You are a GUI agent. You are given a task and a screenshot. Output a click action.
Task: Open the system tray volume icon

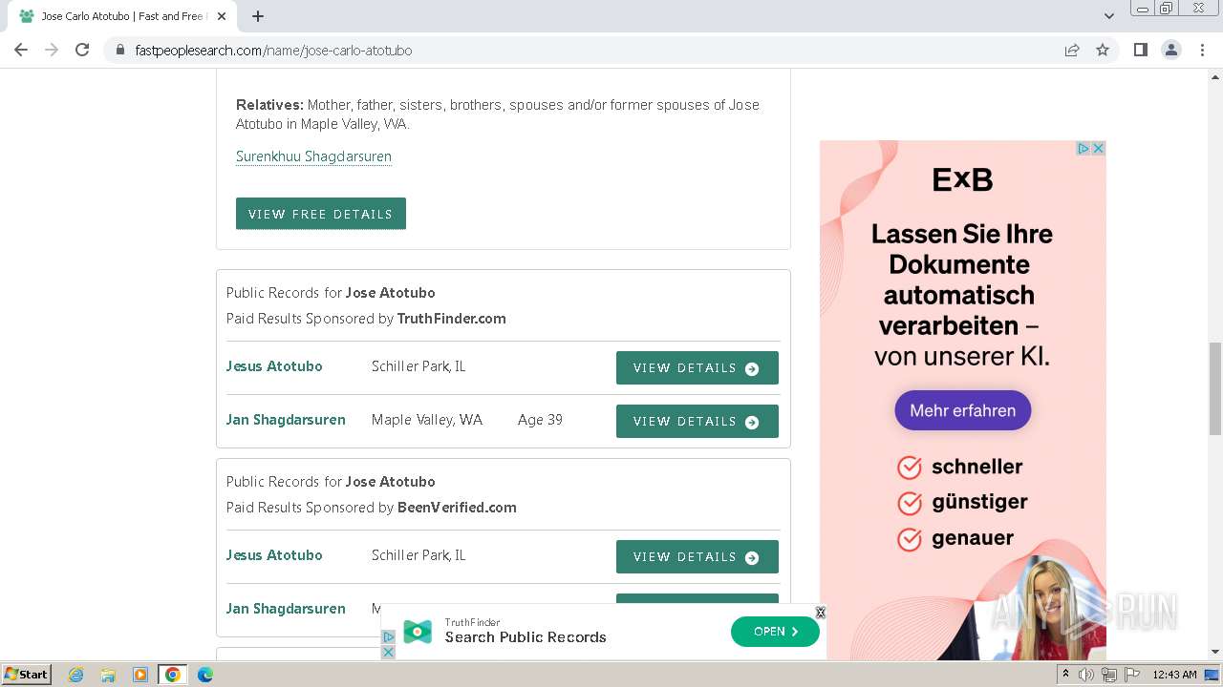coord(1086,675)
